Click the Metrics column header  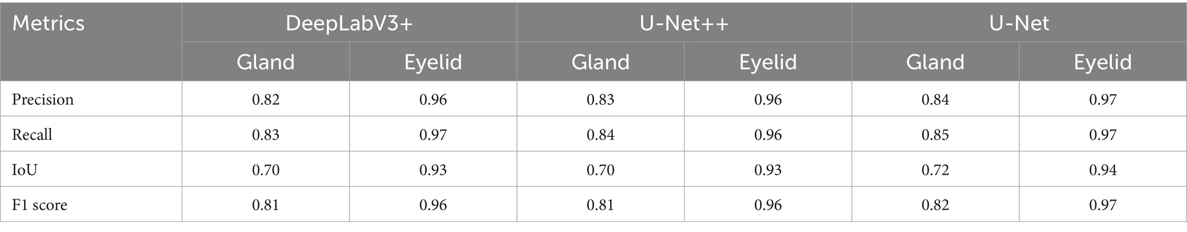49,23
